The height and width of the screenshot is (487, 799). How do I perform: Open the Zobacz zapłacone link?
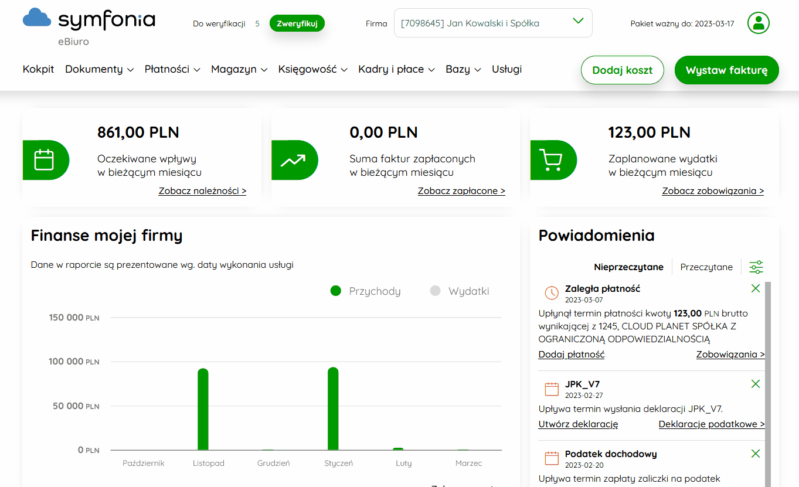coord(461,191)
